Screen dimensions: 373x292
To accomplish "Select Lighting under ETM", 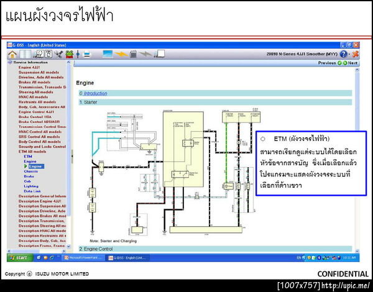I will point(31,186).
